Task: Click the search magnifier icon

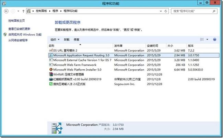Action: coord(214,11)
